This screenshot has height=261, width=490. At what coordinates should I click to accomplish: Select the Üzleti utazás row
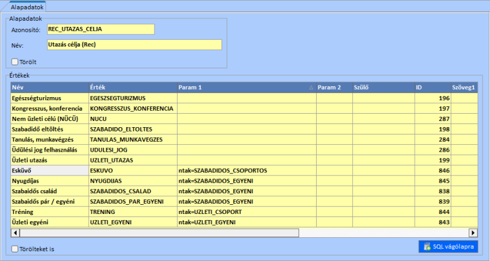[x=49, y=160]
